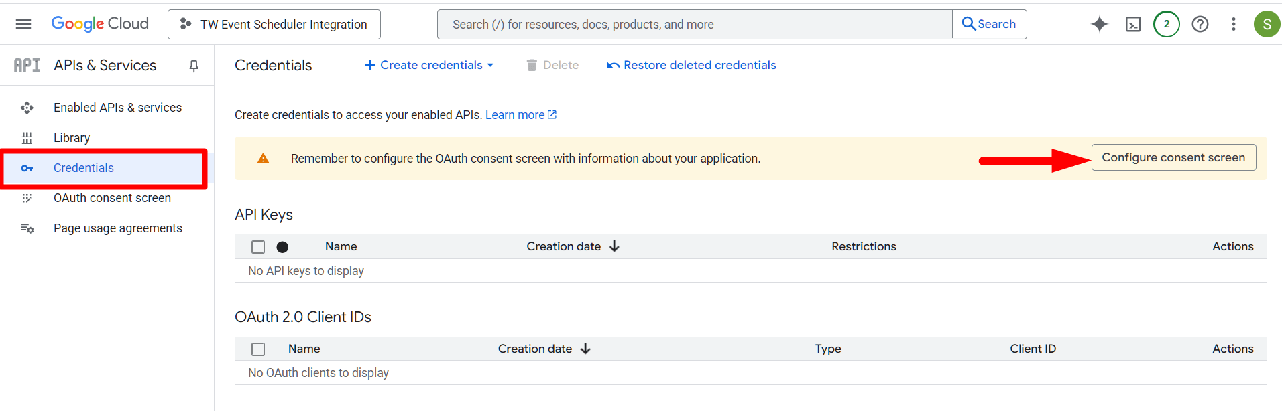This screenshot has height=411, width=1282.
Task: Open the main navigation hamburger menu
Action: (x=23, y=24)
